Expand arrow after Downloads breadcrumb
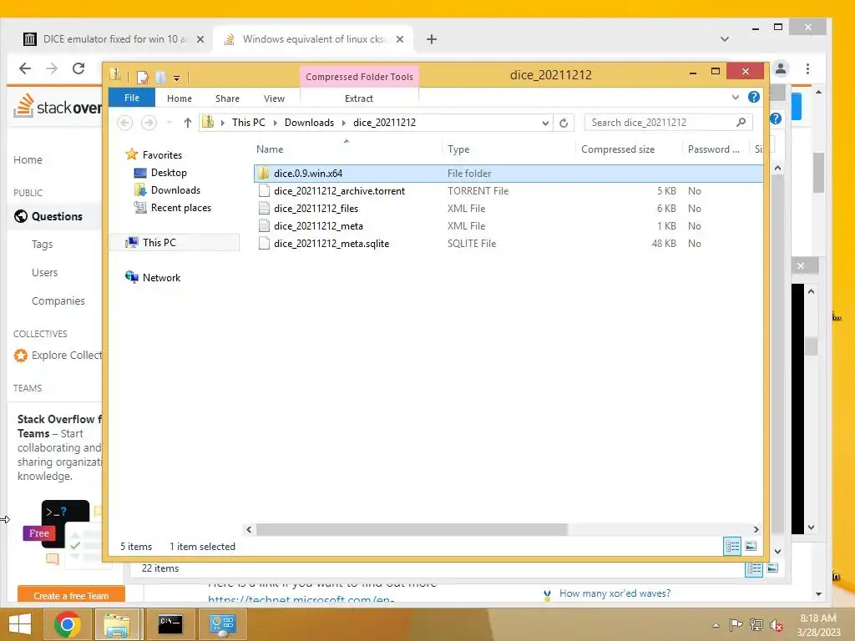The width and height of the screenshot is (855, 641). 343,123
